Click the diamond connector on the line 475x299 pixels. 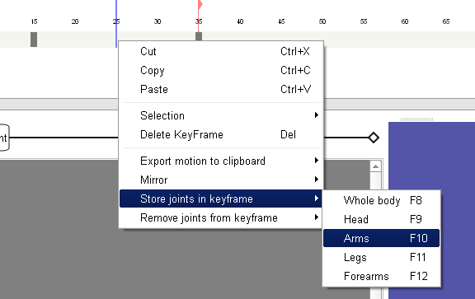374,138
